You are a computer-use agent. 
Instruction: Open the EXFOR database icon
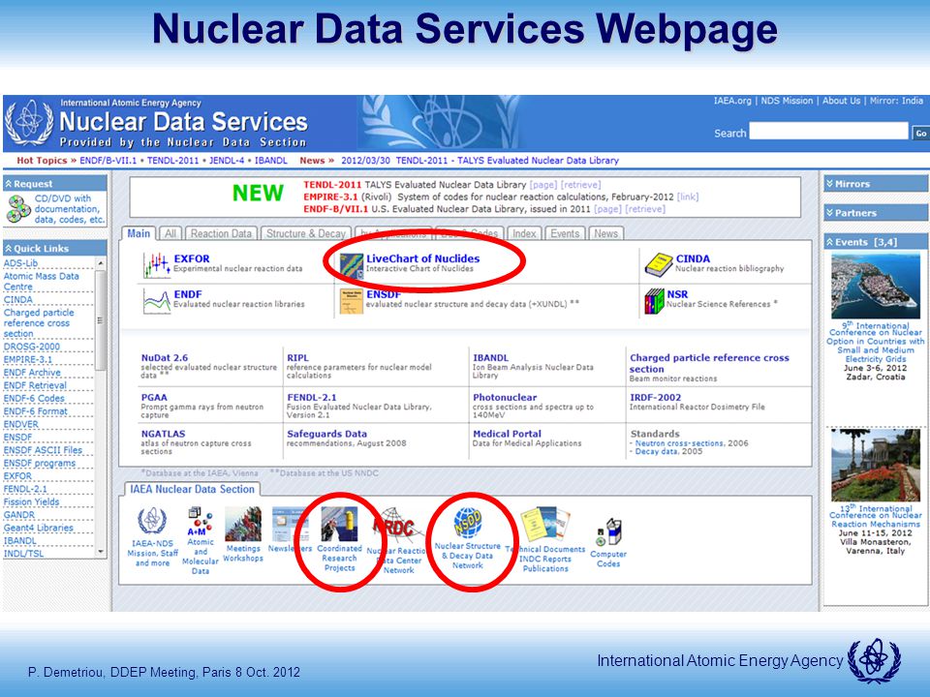156,265
